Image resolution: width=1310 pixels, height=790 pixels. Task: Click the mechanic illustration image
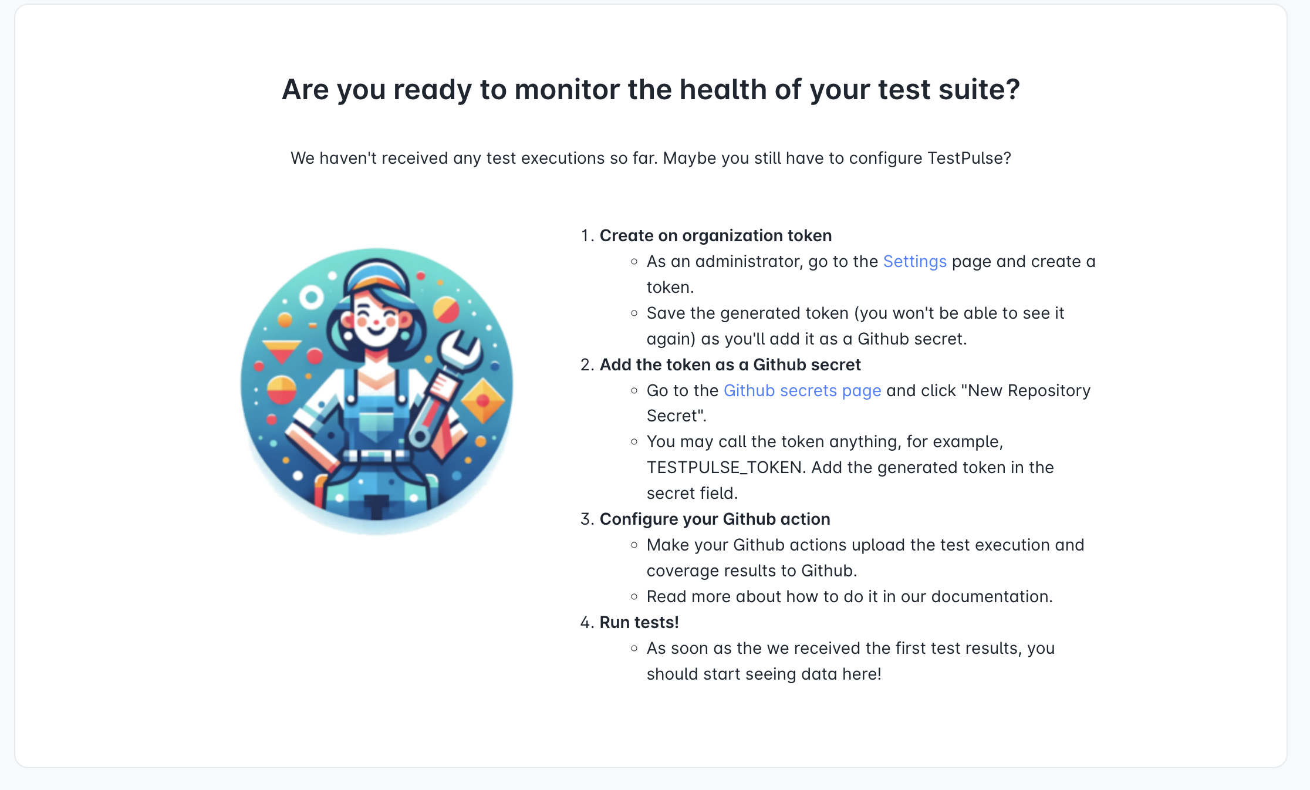click(x=377, y=390)
